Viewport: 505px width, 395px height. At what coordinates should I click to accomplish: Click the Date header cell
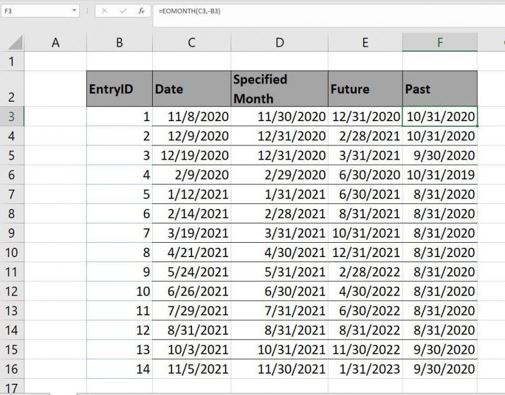coord(191,89)
